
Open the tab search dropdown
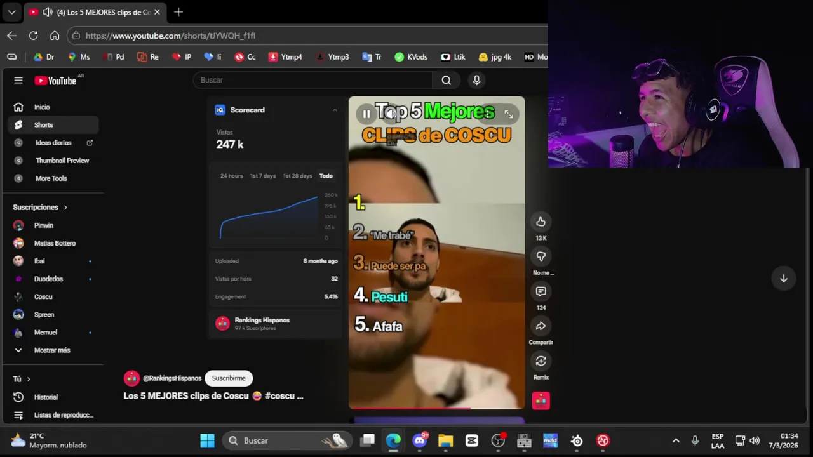click(x=11, y=12)
